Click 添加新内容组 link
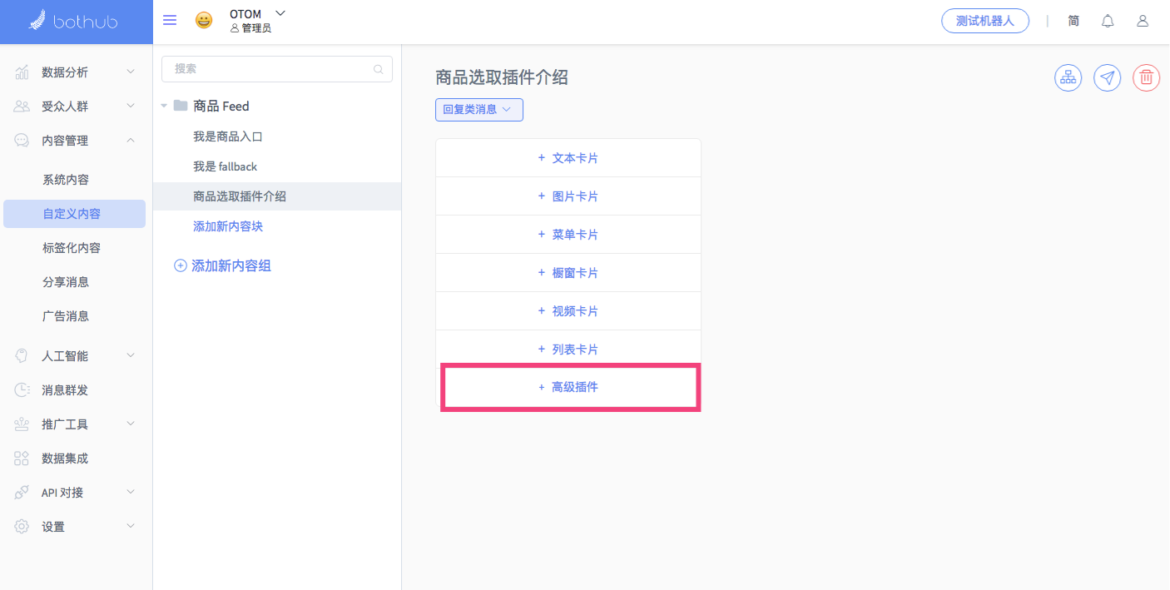Viewport: 1170px width, 590px height. tap(231, 266)
